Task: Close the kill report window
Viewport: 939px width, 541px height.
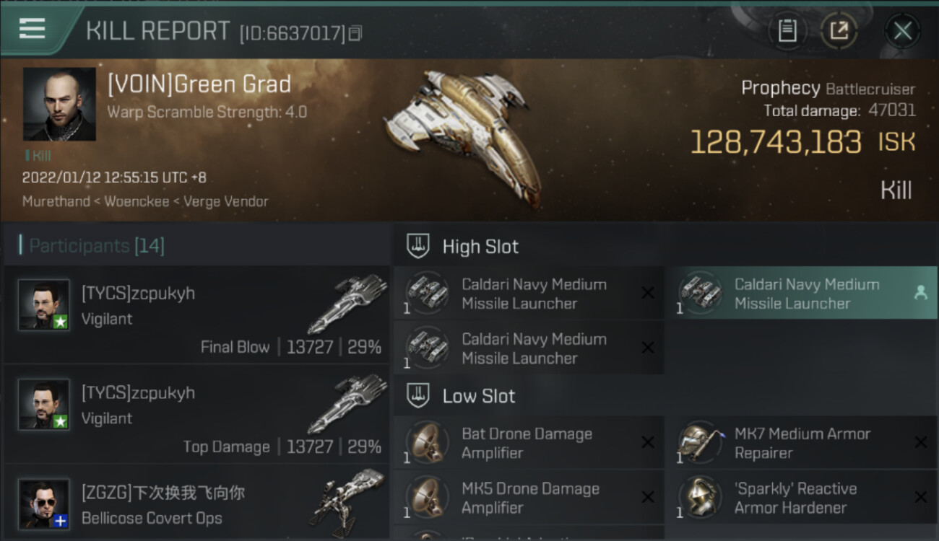Action: (902, 31)
